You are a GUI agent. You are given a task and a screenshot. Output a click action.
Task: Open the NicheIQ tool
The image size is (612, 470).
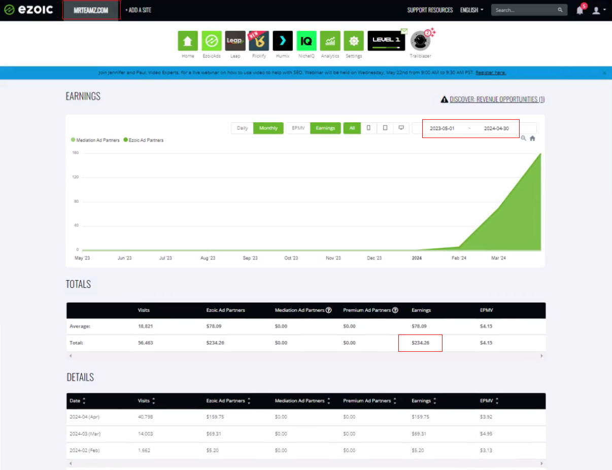point(307,41)
